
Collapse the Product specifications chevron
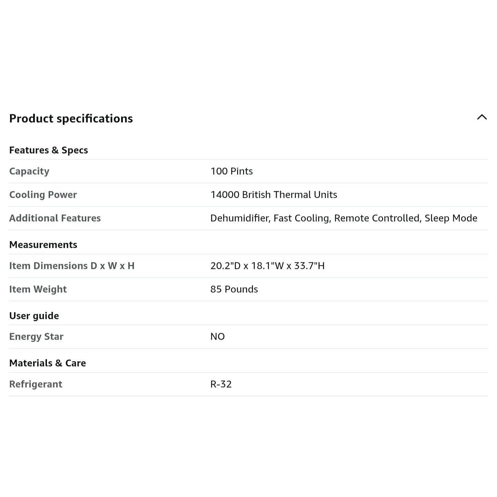[482, 117]
